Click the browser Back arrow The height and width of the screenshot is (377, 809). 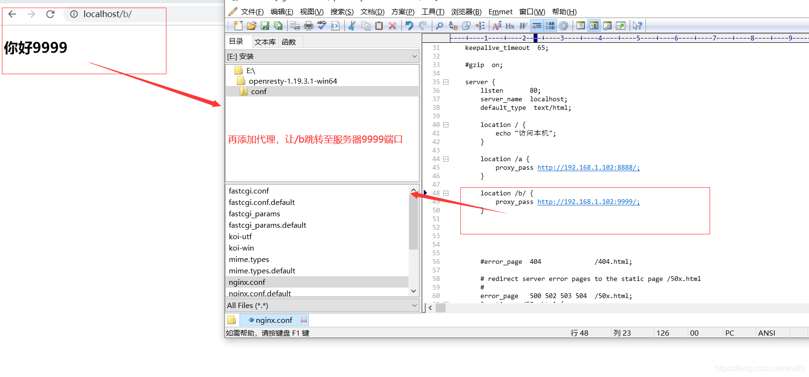tap(12, 14)
